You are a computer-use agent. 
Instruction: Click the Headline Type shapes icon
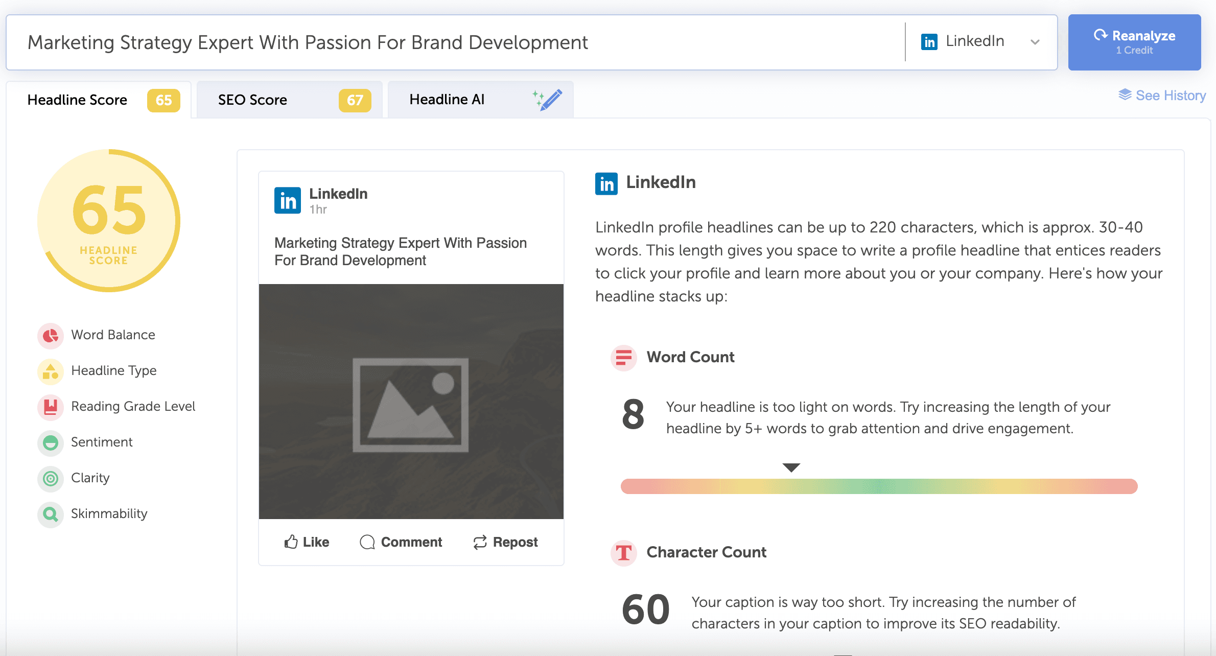tap(50, 371)
